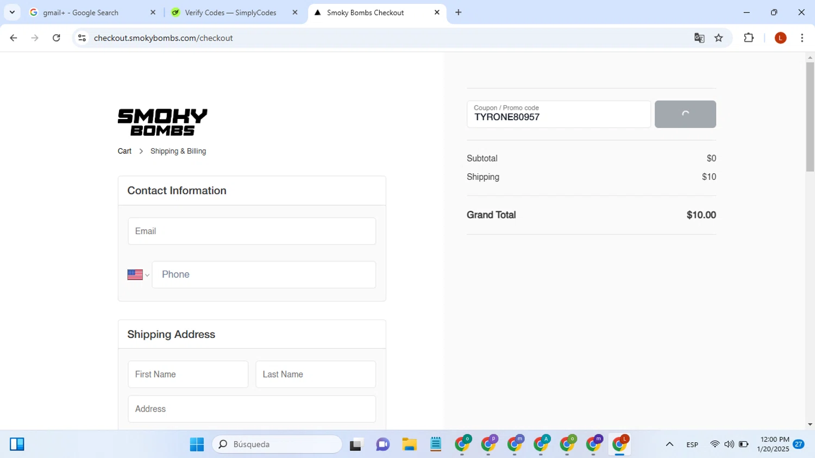The width and height of the screenshot is (815, 458).
Task: Bookmark this page with star icon
Action: [719, 38]
